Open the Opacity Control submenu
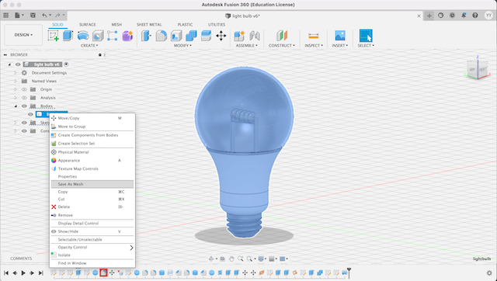This screenshot has height=281, width=497. click(x=92, y=248)
